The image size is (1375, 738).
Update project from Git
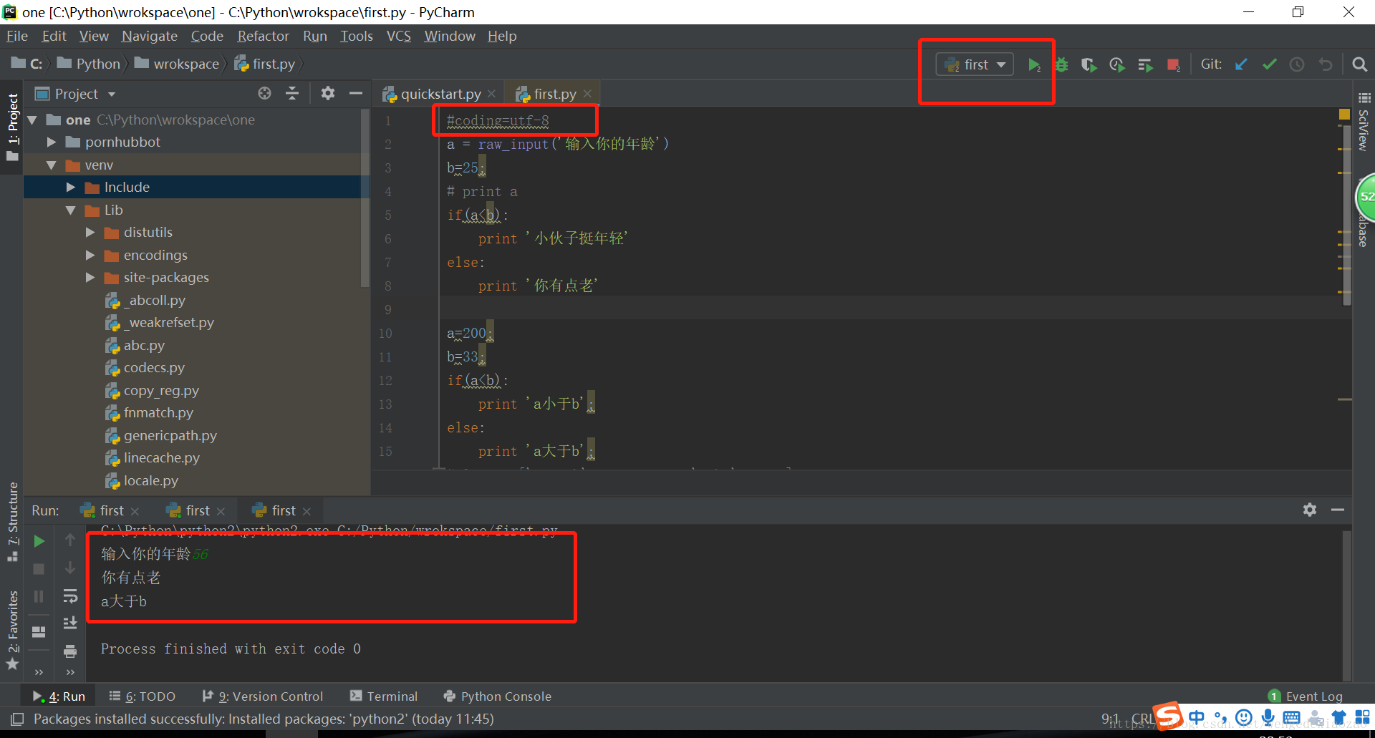[x=1241, y=64]
